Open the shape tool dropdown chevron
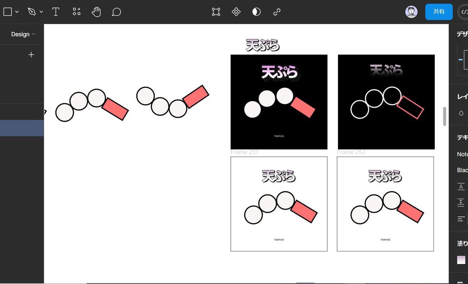This screenshot has height=284, width=468. coord(17,12)
